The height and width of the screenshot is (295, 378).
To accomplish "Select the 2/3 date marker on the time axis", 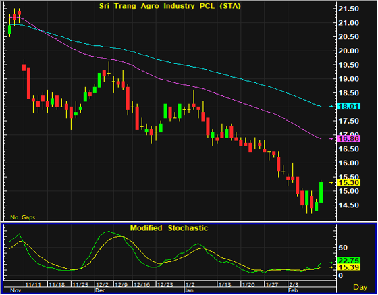I will (294, 284).
